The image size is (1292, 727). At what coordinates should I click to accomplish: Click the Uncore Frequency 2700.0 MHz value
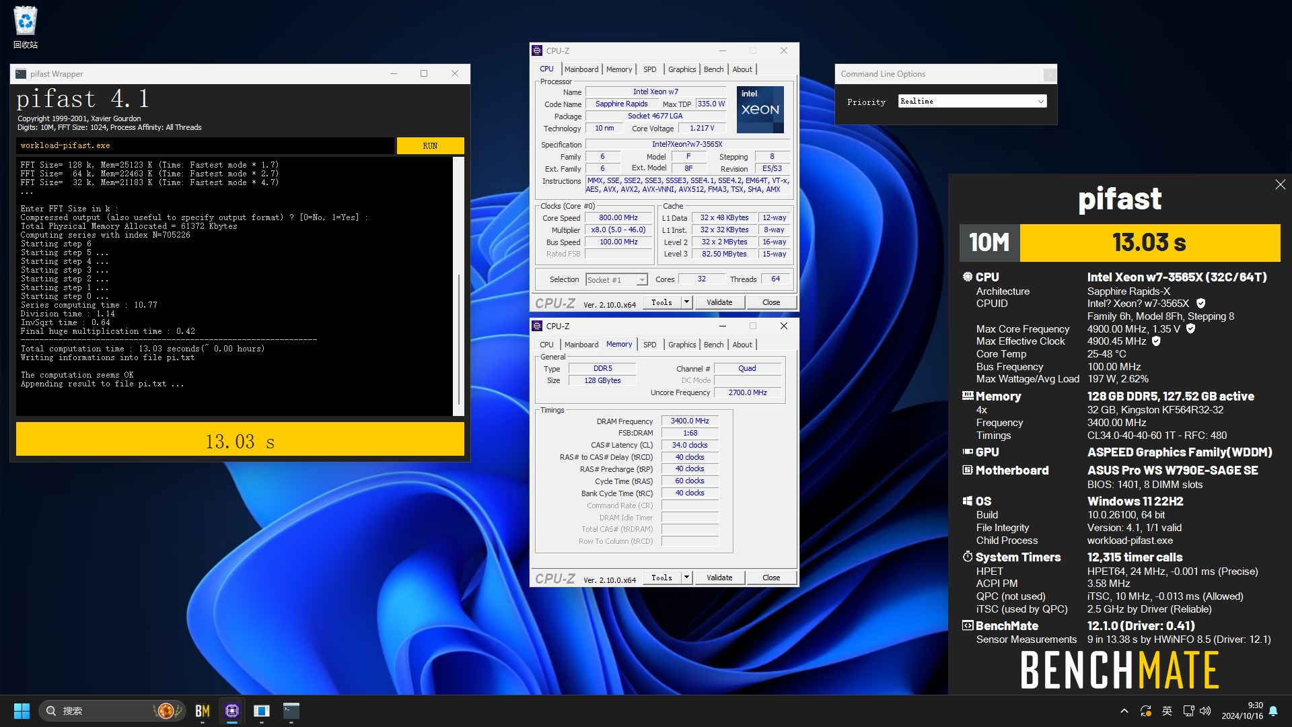(x=748, y=392)
